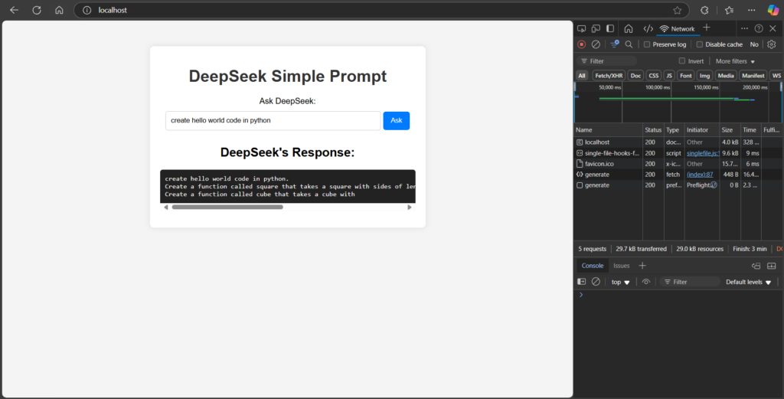Image resolution: width=784 pixels, height=399 pixels.
Task: Reload the page with the refresh icon
Action: (37, 10)
